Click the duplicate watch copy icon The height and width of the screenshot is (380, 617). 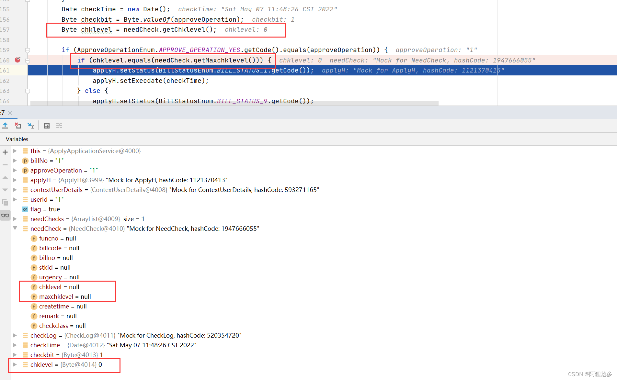(5, 202)
